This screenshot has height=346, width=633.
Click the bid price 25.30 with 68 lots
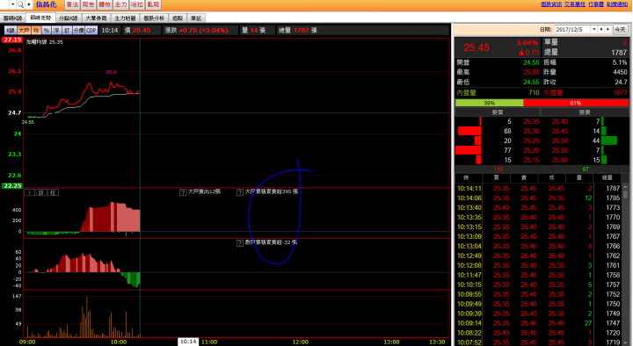531,131
